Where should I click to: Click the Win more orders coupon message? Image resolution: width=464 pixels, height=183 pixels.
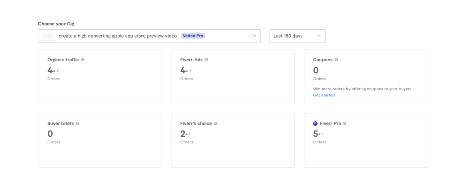click(x=363, y=89)
